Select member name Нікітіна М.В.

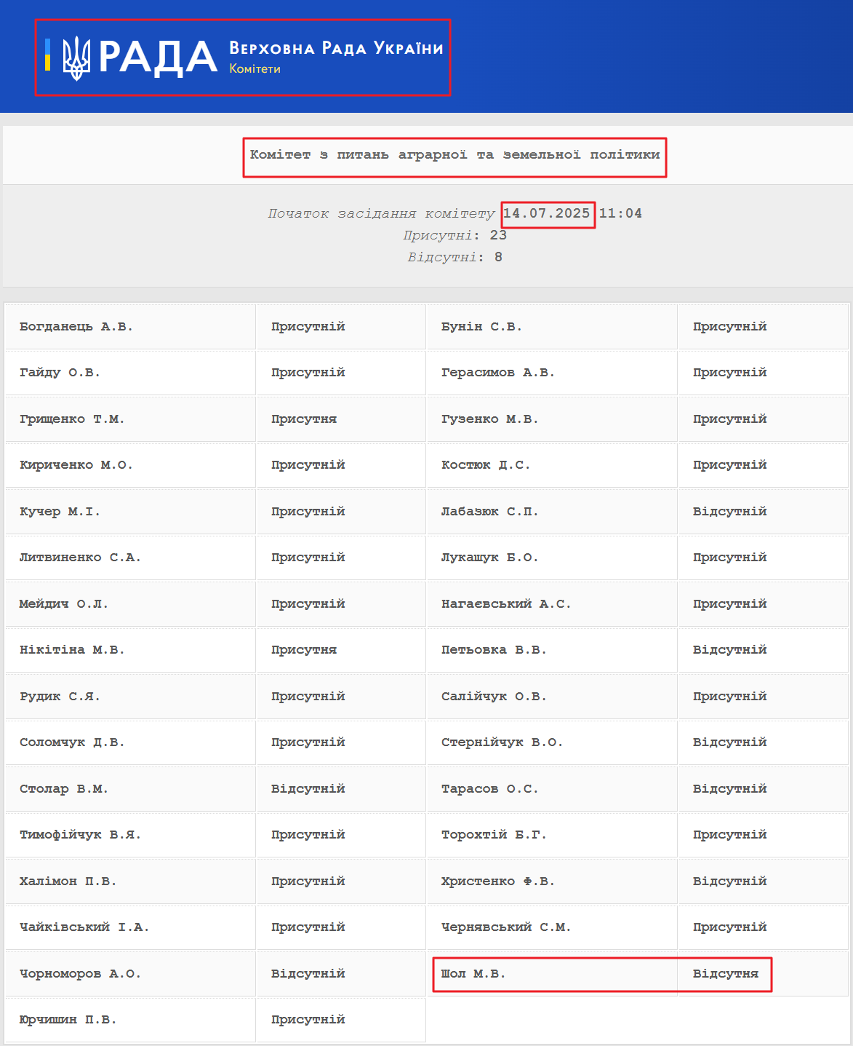[72, 649]
